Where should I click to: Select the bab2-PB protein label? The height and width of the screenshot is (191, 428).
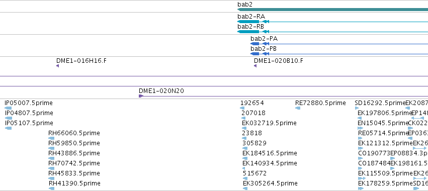coord(264,49)
